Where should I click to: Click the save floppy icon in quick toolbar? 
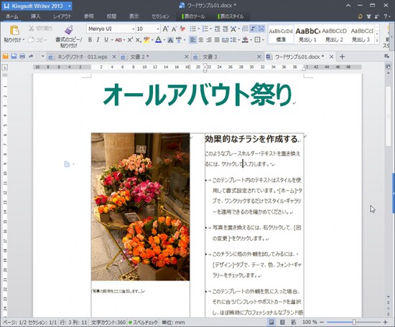pos(14,56)
